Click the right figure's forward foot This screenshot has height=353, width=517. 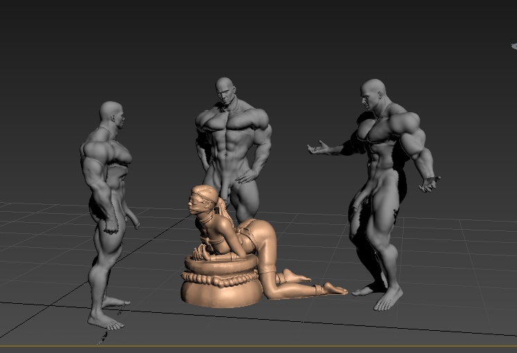coord(388,299)
